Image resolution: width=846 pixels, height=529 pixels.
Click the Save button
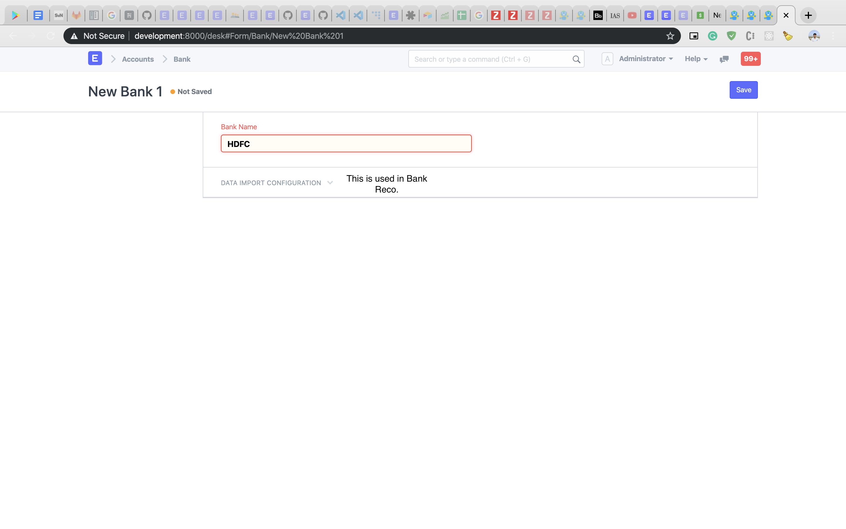(x=743, y=90)
